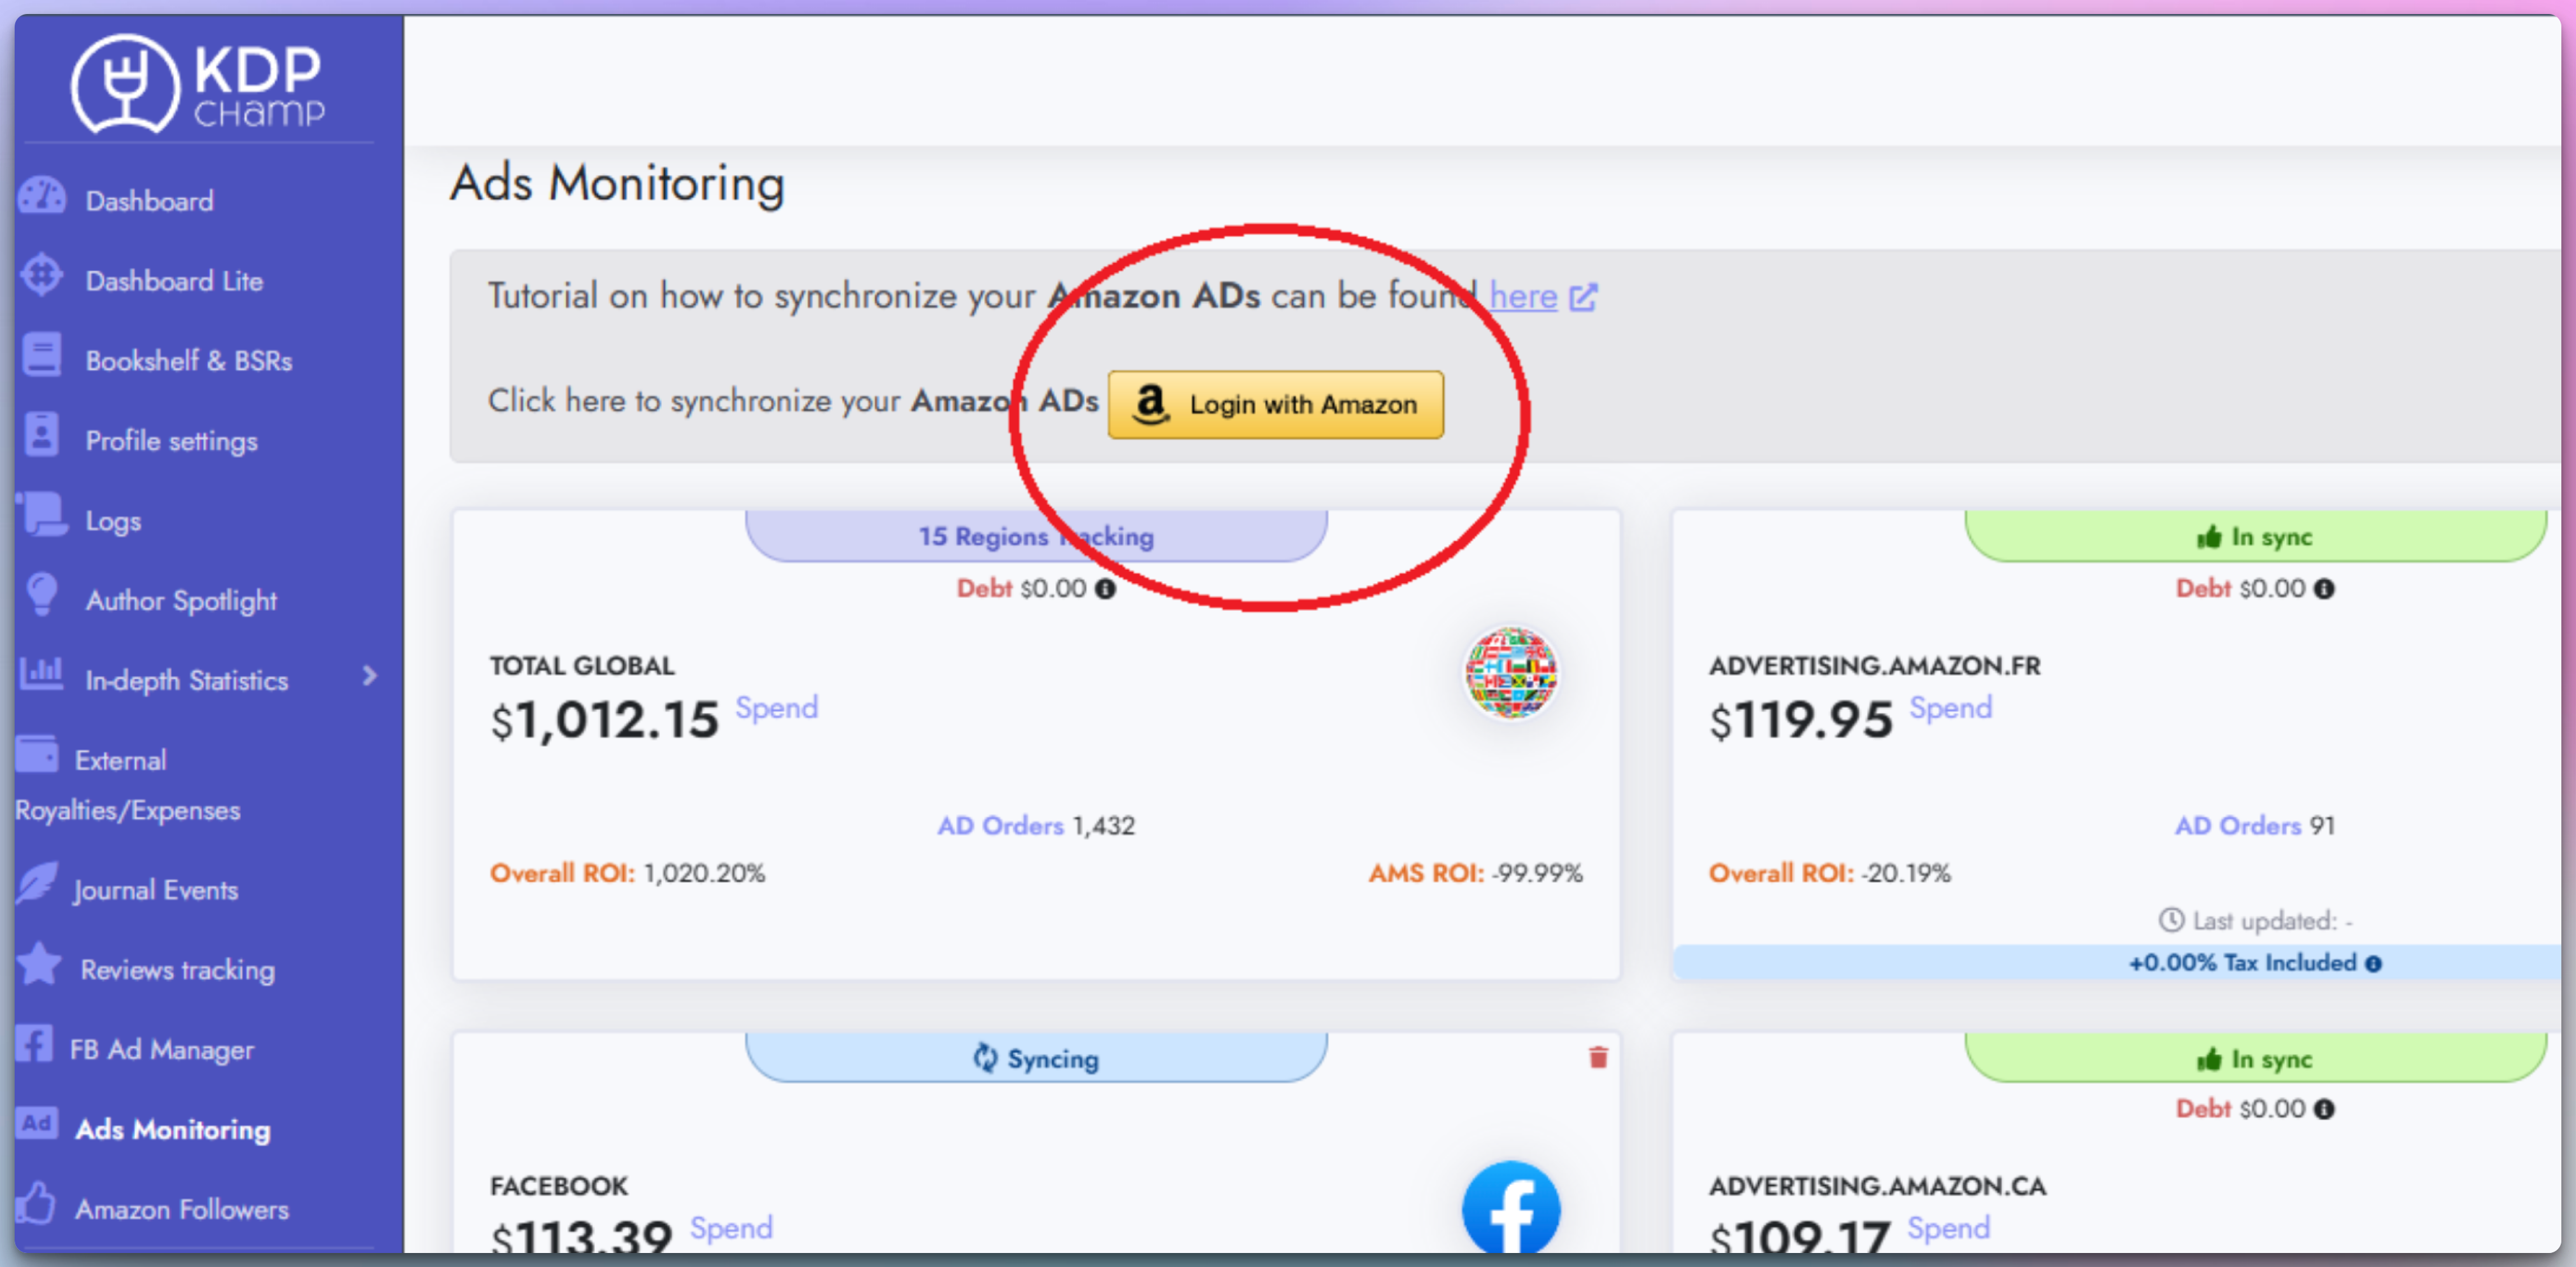Image resolution: width=2576 pixels, height=1267 pixels.
Task: Click the Author Spotlight lightbulb icon
Action: click(42, 595)
